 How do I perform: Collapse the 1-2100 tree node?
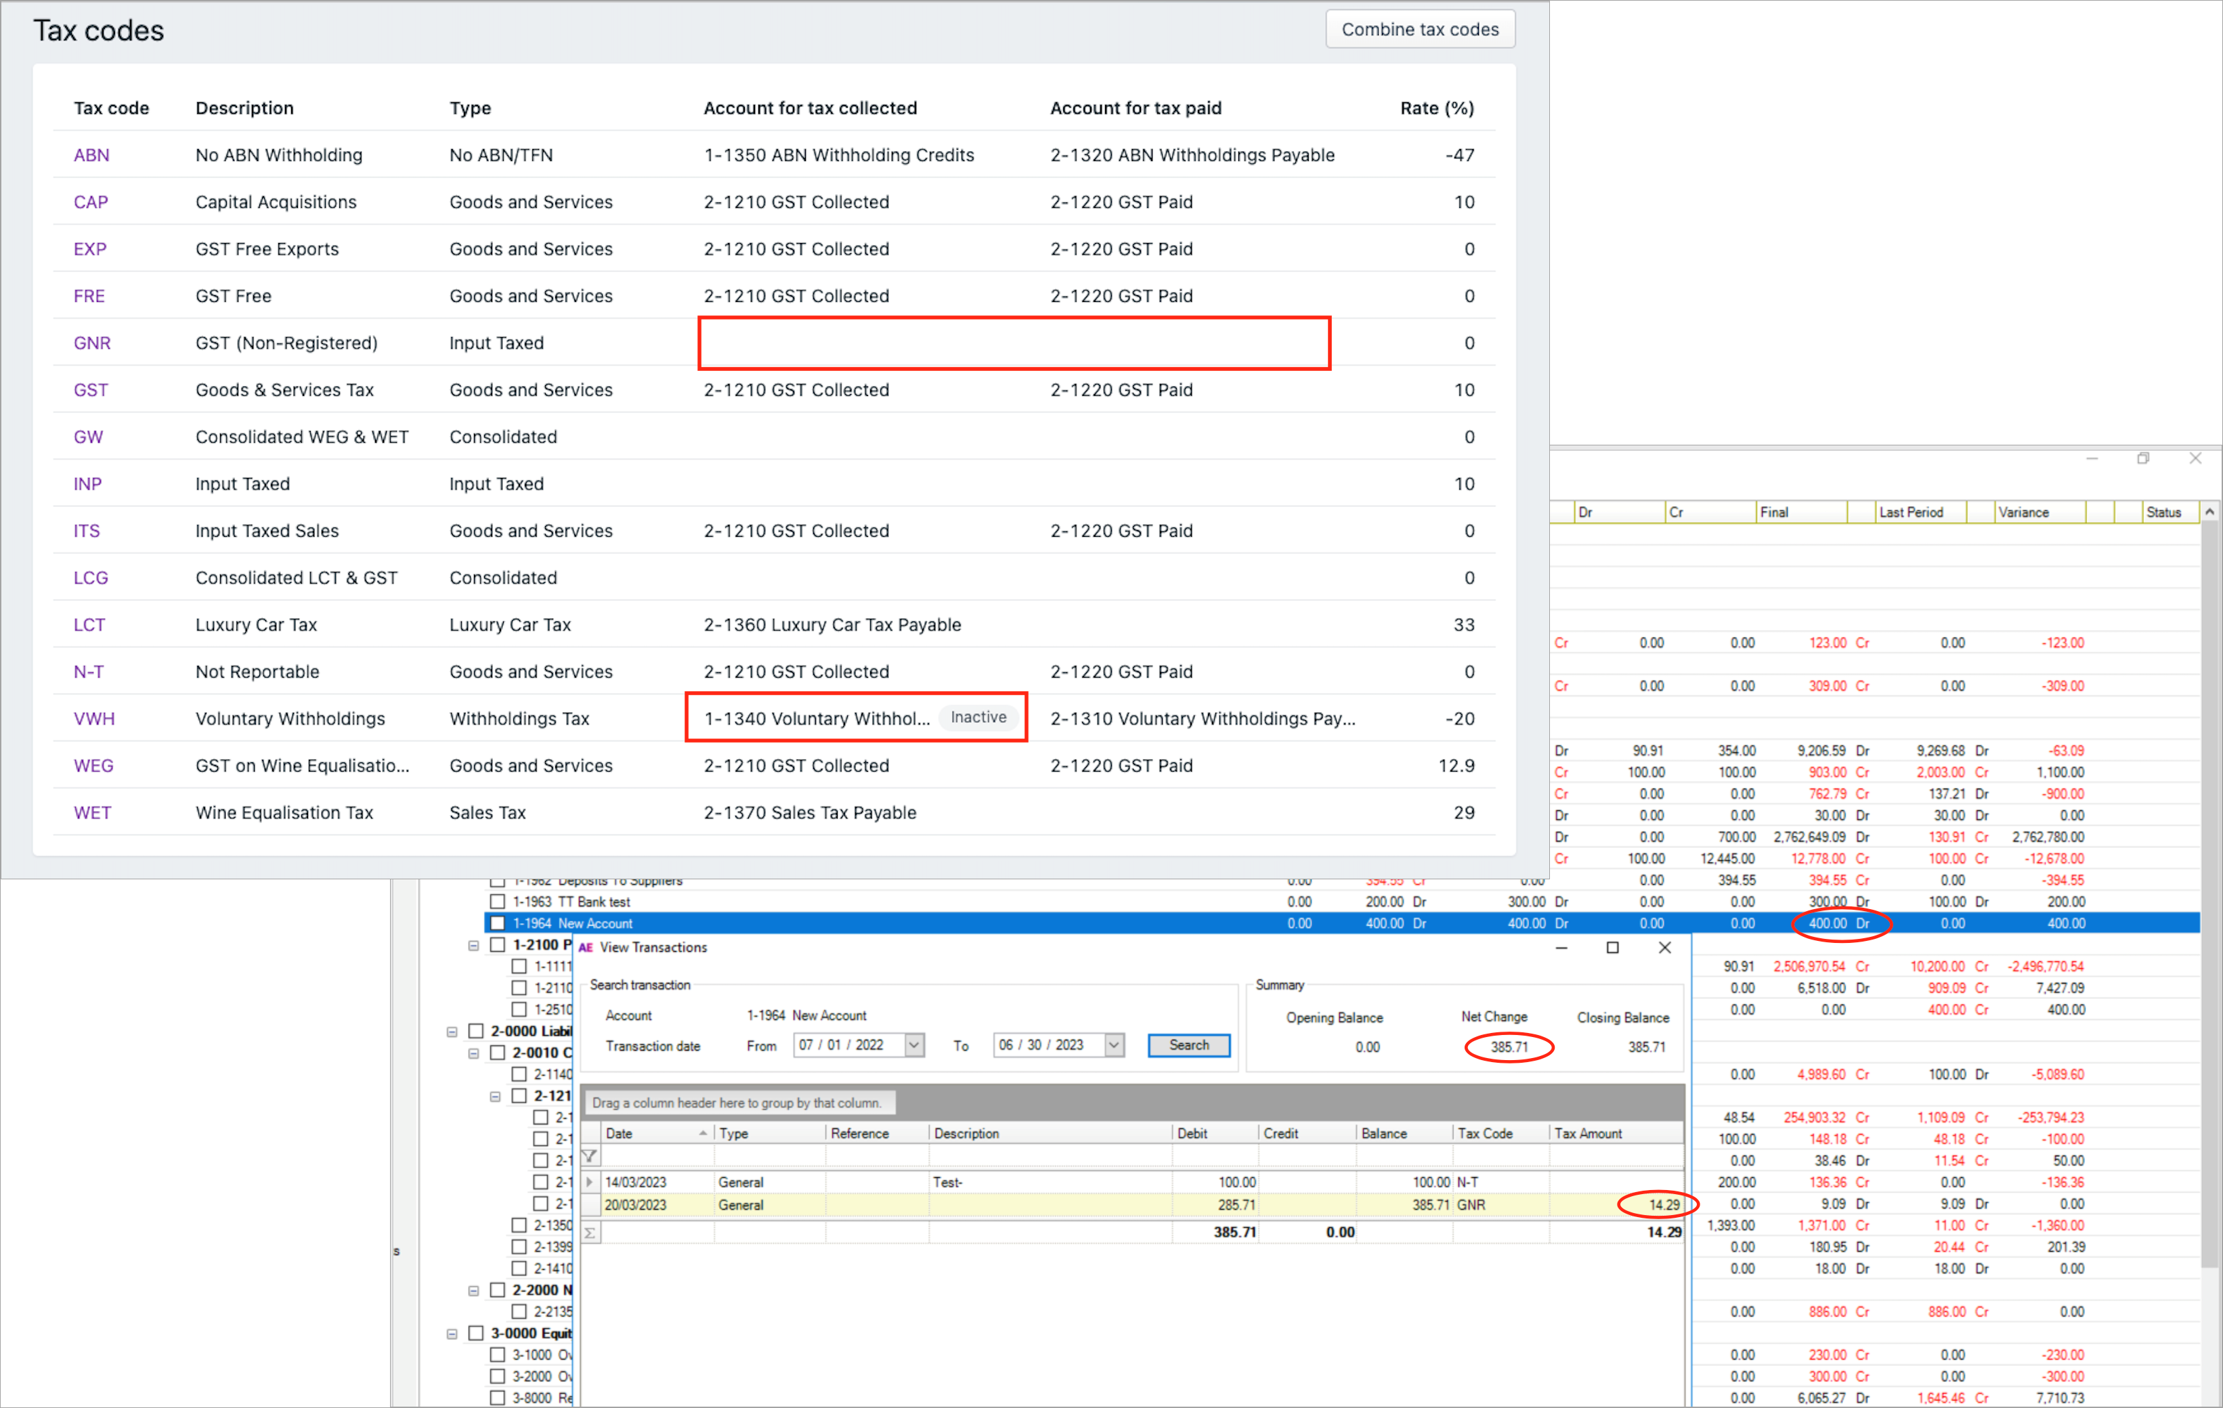pyautogui.click(x=473, y=945)
